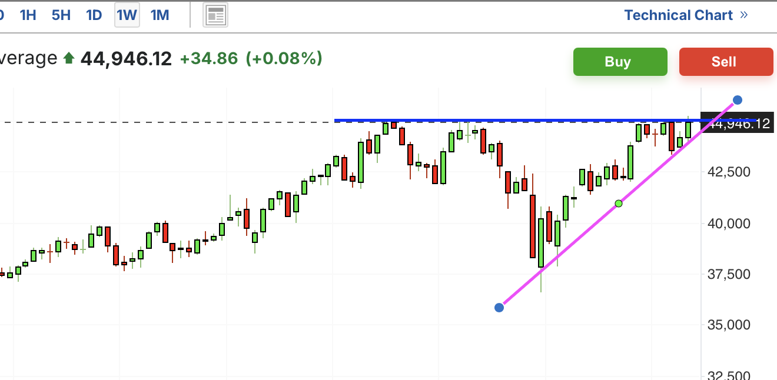Select the blue horizontal resistance line
This screenshot has width=777, height=380.
[x=518, y=121]
